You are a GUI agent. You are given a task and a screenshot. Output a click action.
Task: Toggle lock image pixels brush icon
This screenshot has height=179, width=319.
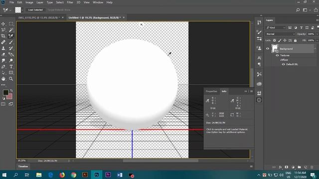280,40
